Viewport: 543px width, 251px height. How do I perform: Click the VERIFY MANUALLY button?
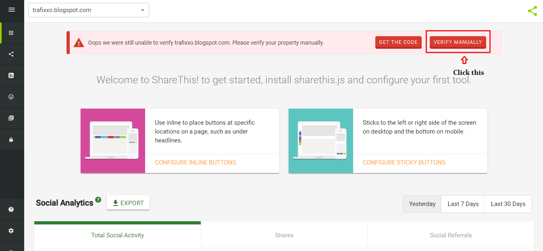point(458,42)
